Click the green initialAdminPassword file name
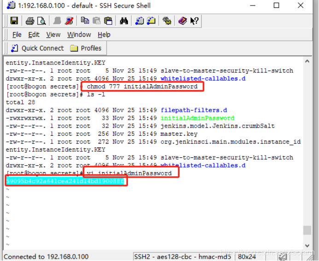 [x=197, y=118]
